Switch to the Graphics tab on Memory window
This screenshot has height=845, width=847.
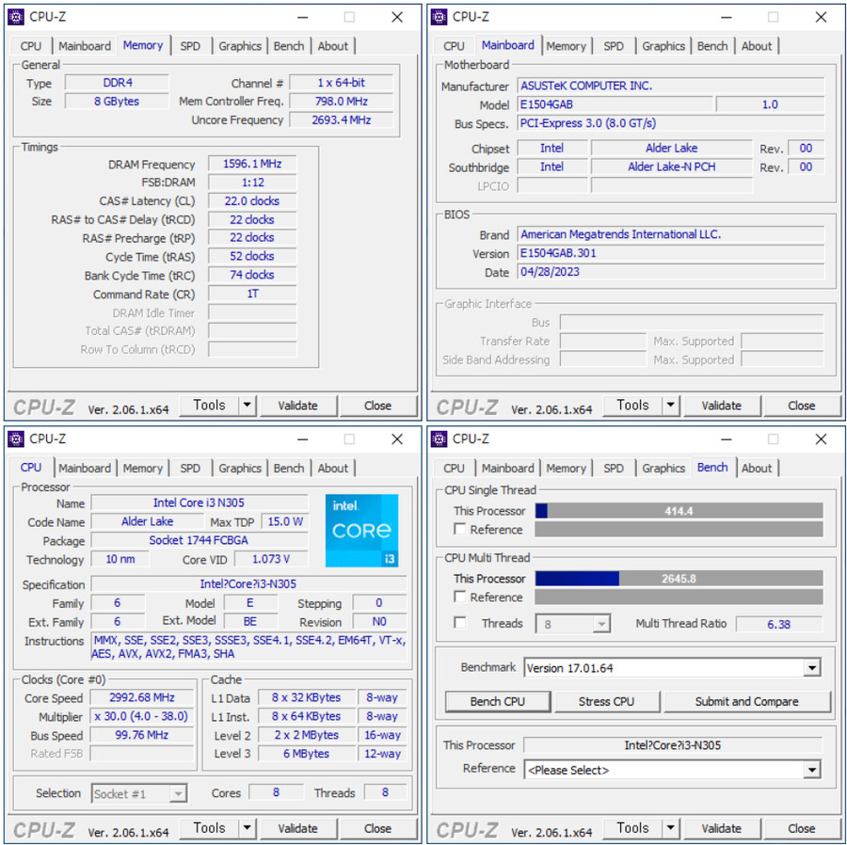pyautogui.click(x=240, y=45)
